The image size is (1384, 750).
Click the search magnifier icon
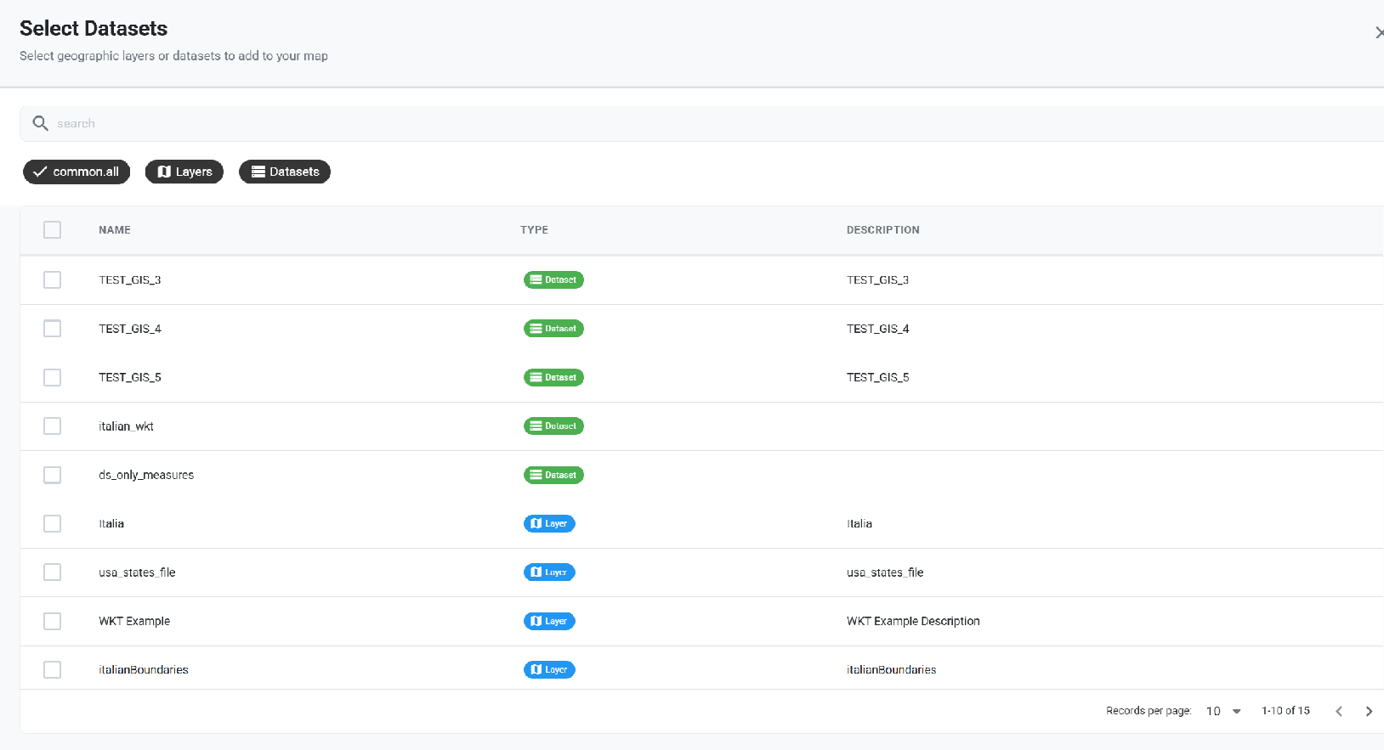40,123
